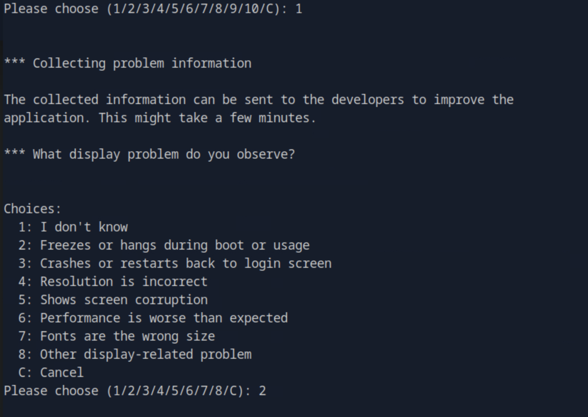Click "application. This might take a few minutes."
Image resolution: width=588 pixels, height=417 pixels.
coord(160,118)
